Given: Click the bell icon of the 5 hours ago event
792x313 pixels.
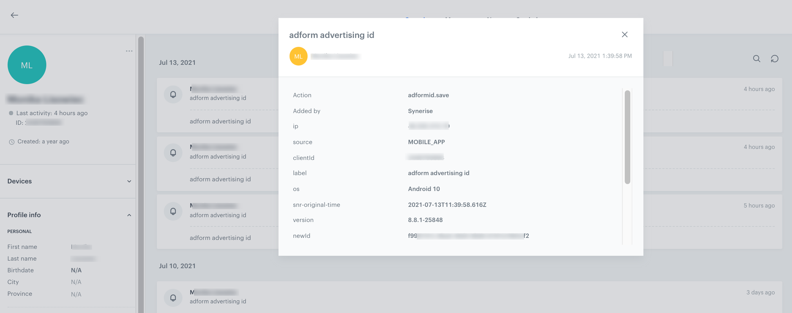Looking at the screenshot, I should point(173,211).
